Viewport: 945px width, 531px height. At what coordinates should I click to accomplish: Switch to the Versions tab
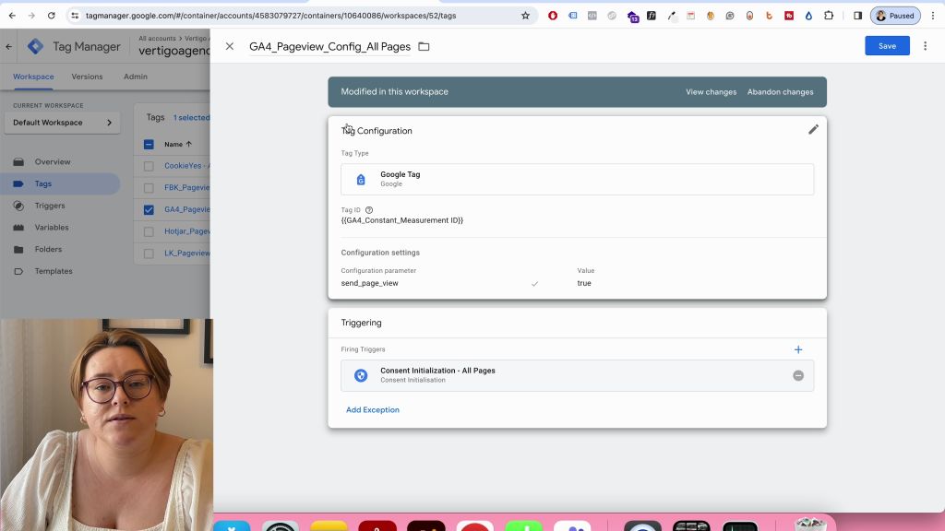(x=87, y=77)
